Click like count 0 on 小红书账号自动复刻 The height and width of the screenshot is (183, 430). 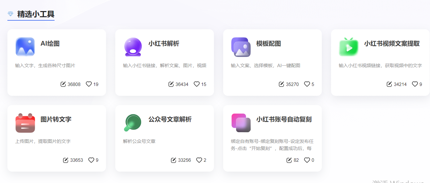click(313, 160)
